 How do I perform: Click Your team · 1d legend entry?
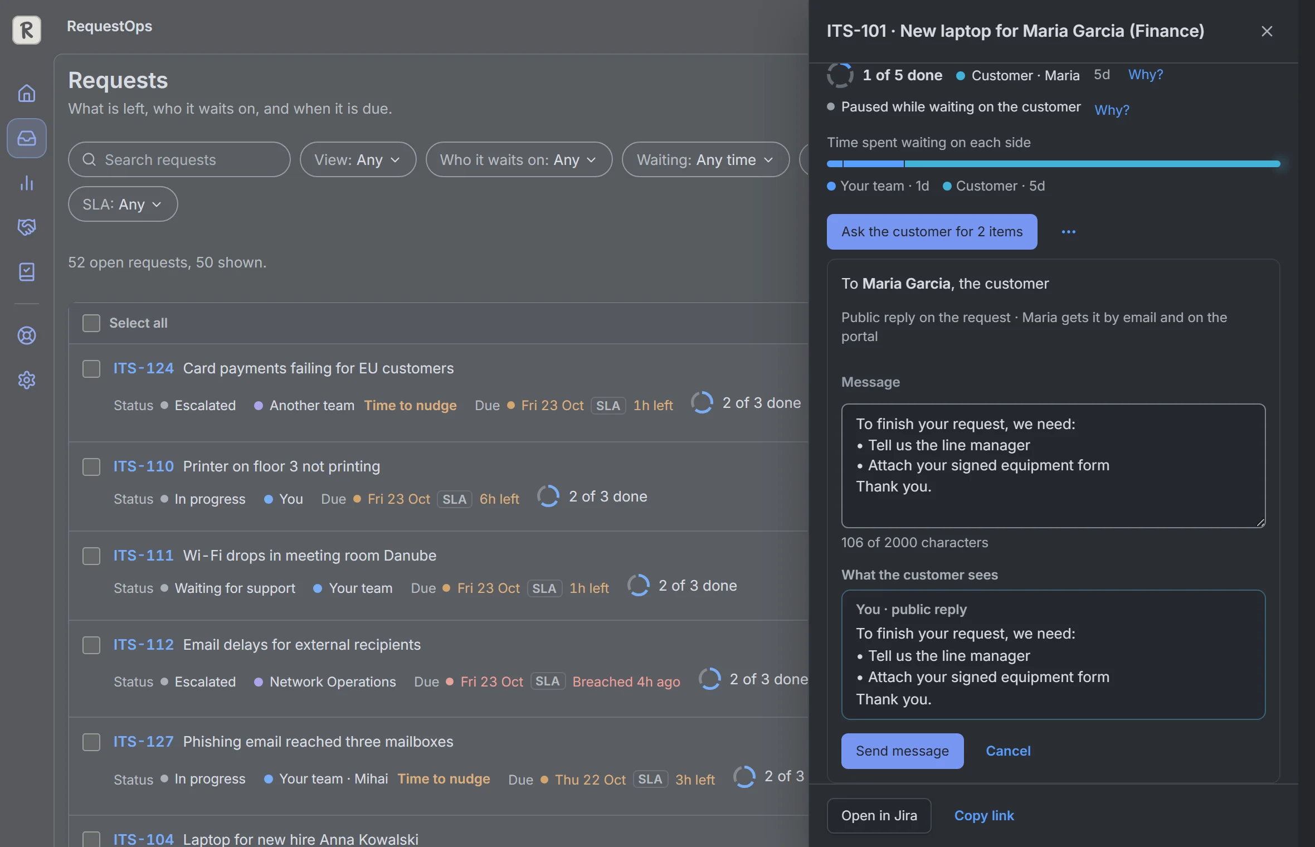click(878, 186)
